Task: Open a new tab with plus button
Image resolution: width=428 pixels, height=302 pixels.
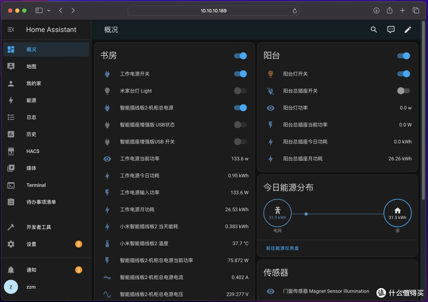Action: [402, 10]
